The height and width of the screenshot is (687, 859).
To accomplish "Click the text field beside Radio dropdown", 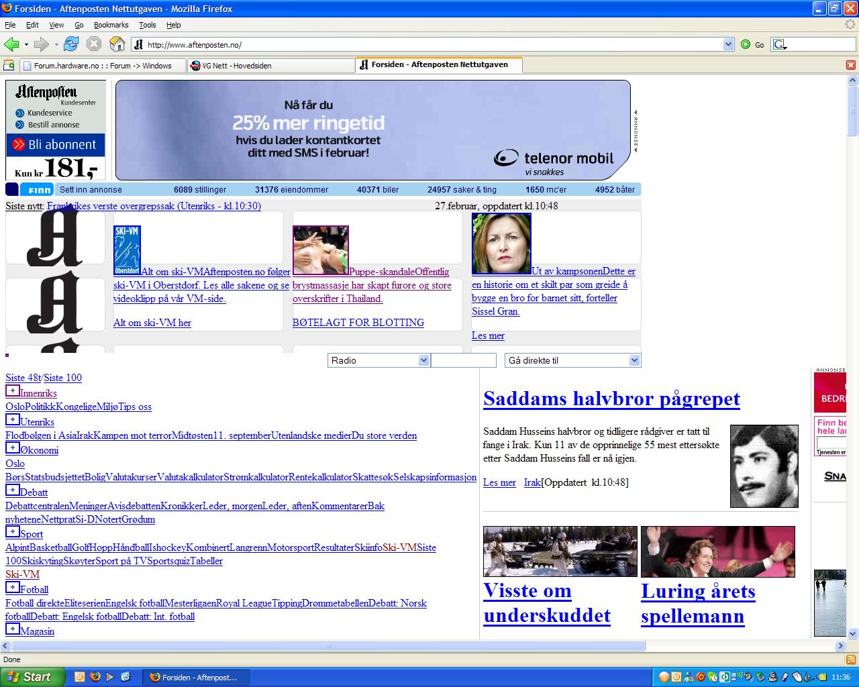I will click(x=464, y=360).
